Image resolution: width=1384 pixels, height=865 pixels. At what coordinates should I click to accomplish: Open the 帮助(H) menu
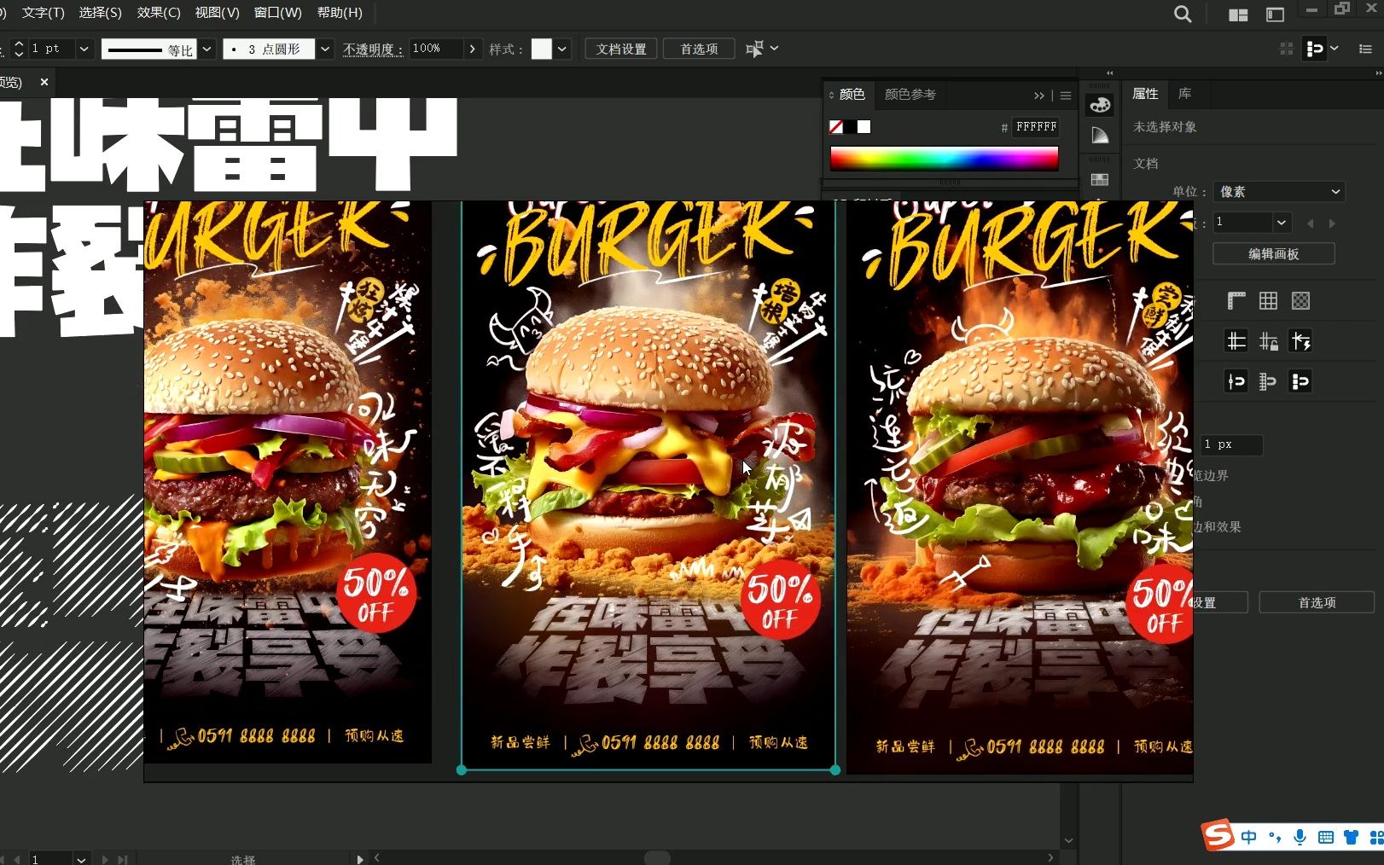340,13
